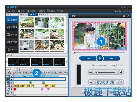Image resolution: width=137 pixels, height=102 pixels.
Task: Click the plus on the recording track
Action: (x=12, y=79)
